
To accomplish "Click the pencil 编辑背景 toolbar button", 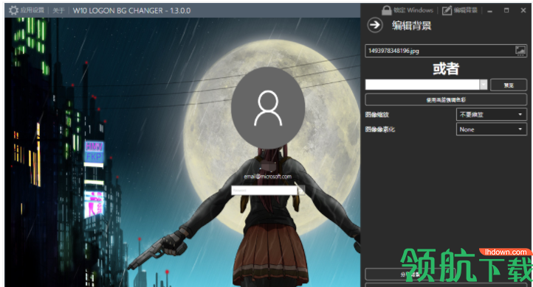I will coord(460,10).
